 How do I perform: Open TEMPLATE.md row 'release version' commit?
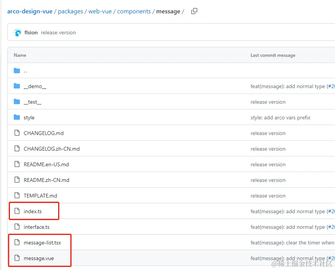click(x=268, y=196)
